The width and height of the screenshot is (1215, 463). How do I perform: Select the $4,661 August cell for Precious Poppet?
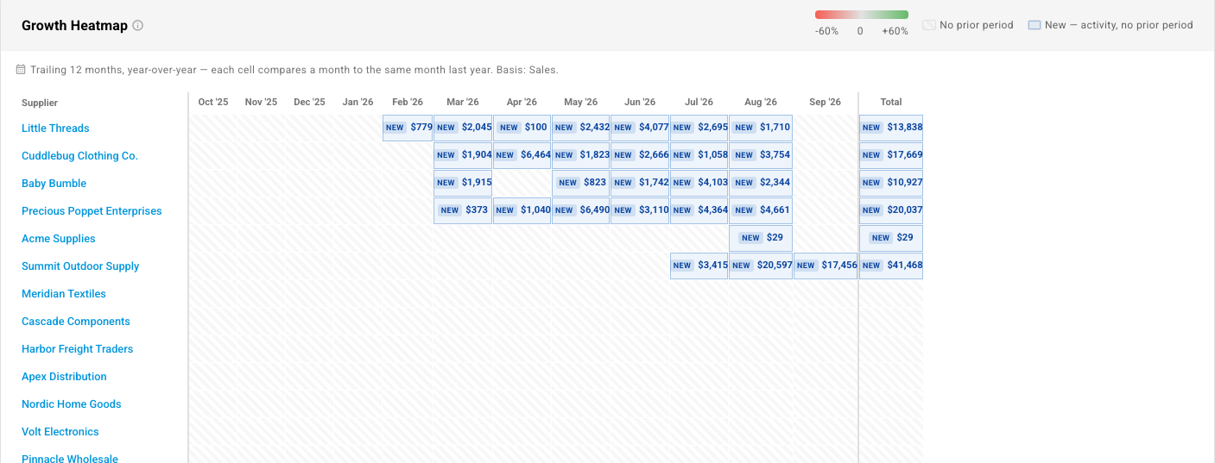point(761,210)
